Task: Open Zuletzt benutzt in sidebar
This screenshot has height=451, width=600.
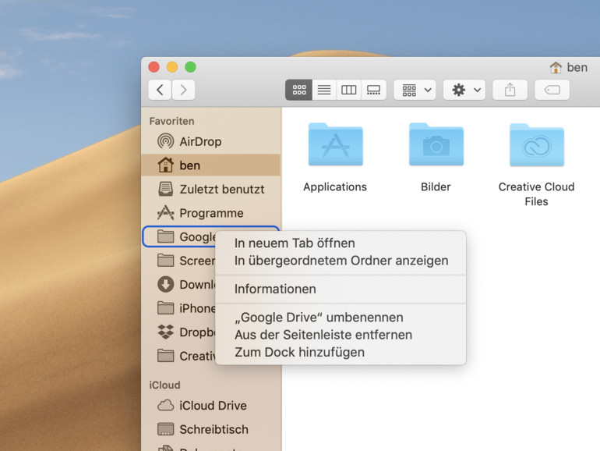Action: point(221,189)
